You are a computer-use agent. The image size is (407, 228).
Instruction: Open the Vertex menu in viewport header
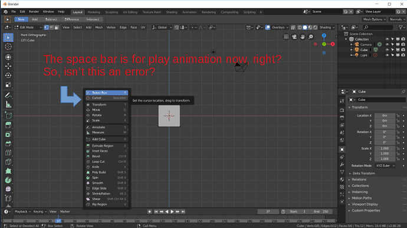pyautogui.click(x=111, y=28)
